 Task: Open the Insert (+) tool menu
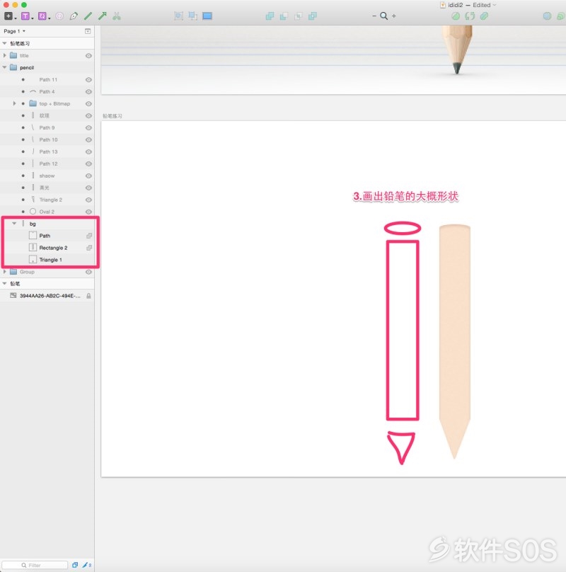click(8, 16)
